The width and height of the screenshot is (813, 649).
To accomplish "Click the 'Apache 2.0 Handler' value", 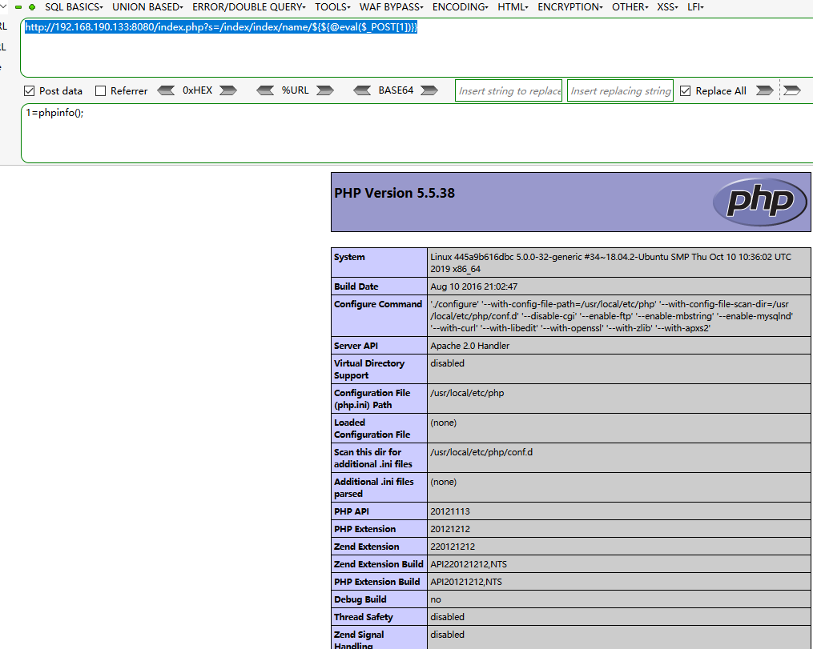I will (x=469, y=346).
